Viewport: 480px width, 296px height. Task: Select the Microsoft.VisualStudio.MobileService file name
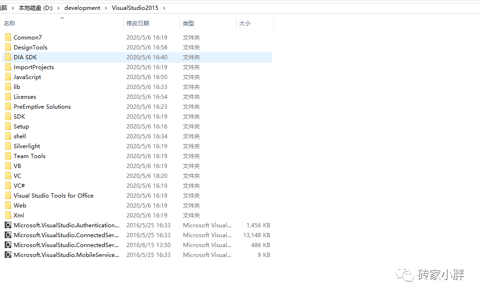[66, 255]
